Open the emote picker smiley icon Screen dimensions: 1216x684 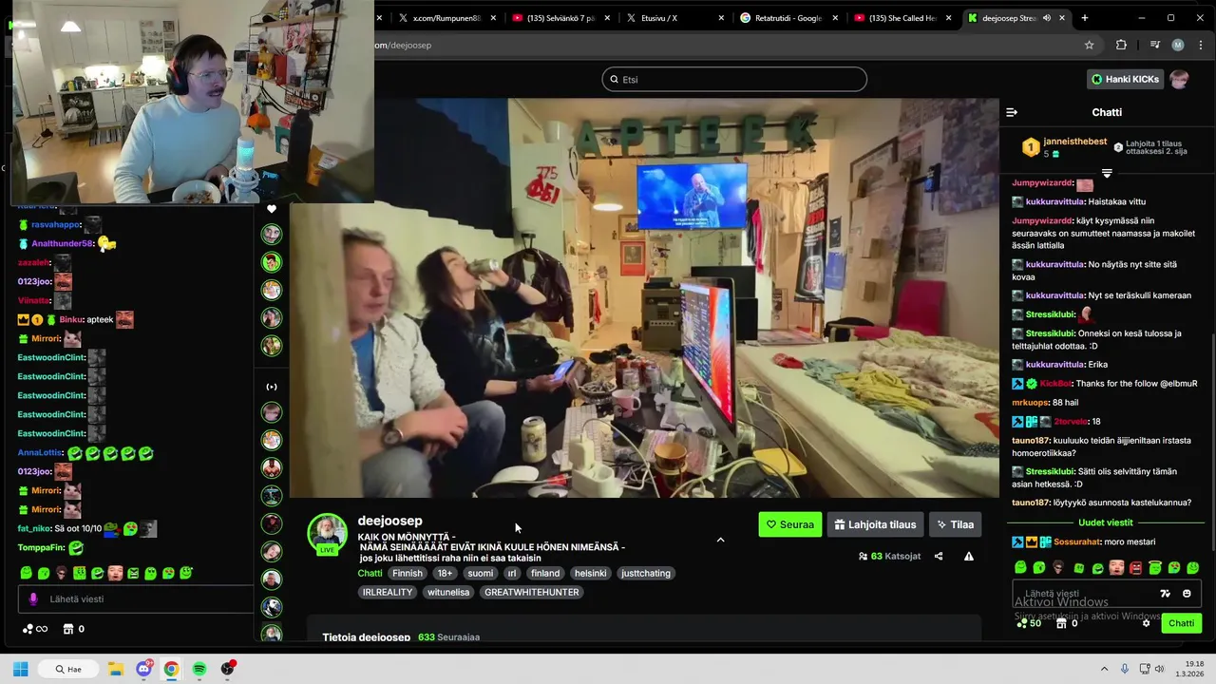(x=1187, y=594)
